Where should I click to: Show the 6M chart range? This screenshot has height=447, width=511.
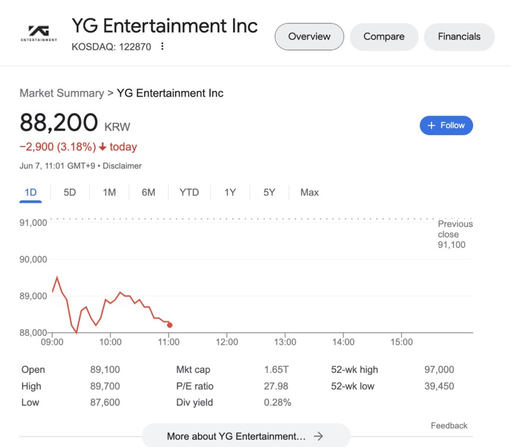149,192
